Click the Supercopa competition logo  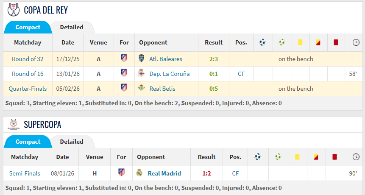pos(14,124)
